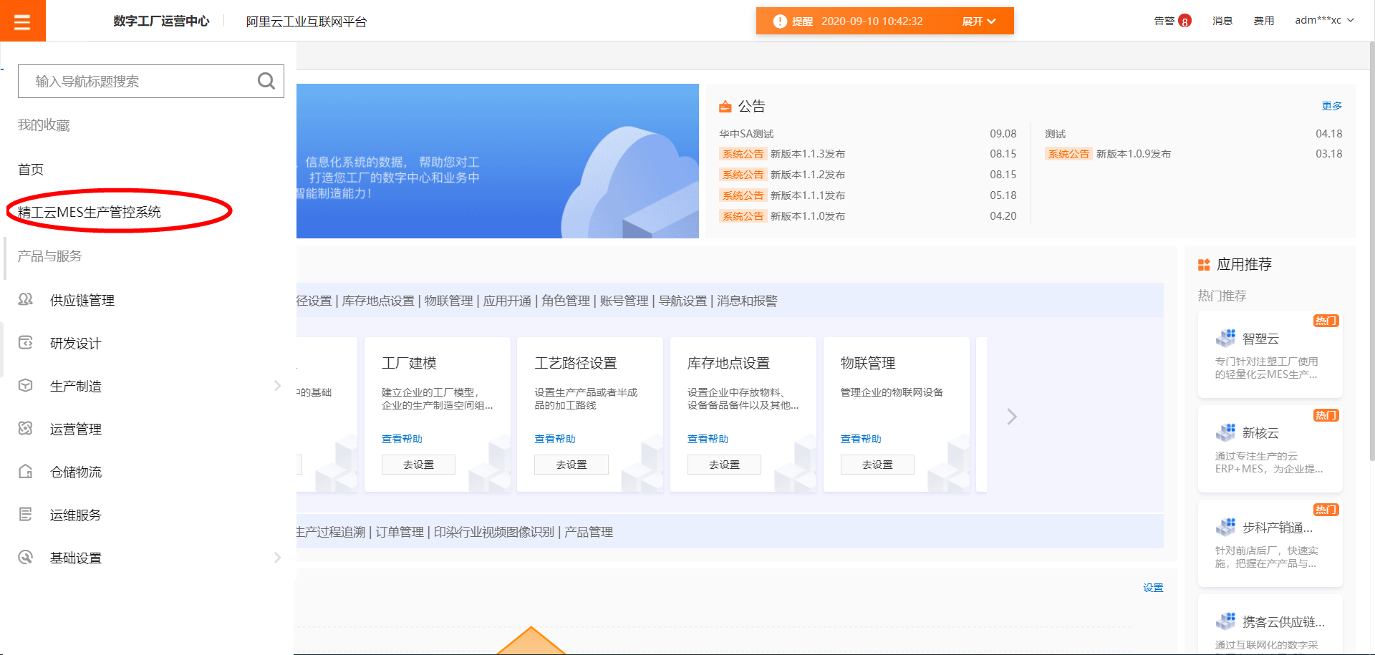This screenshot has width=1375, height=655.
Task: Expand the 生产制造 submenu arrow
Action: pos(277,386)
